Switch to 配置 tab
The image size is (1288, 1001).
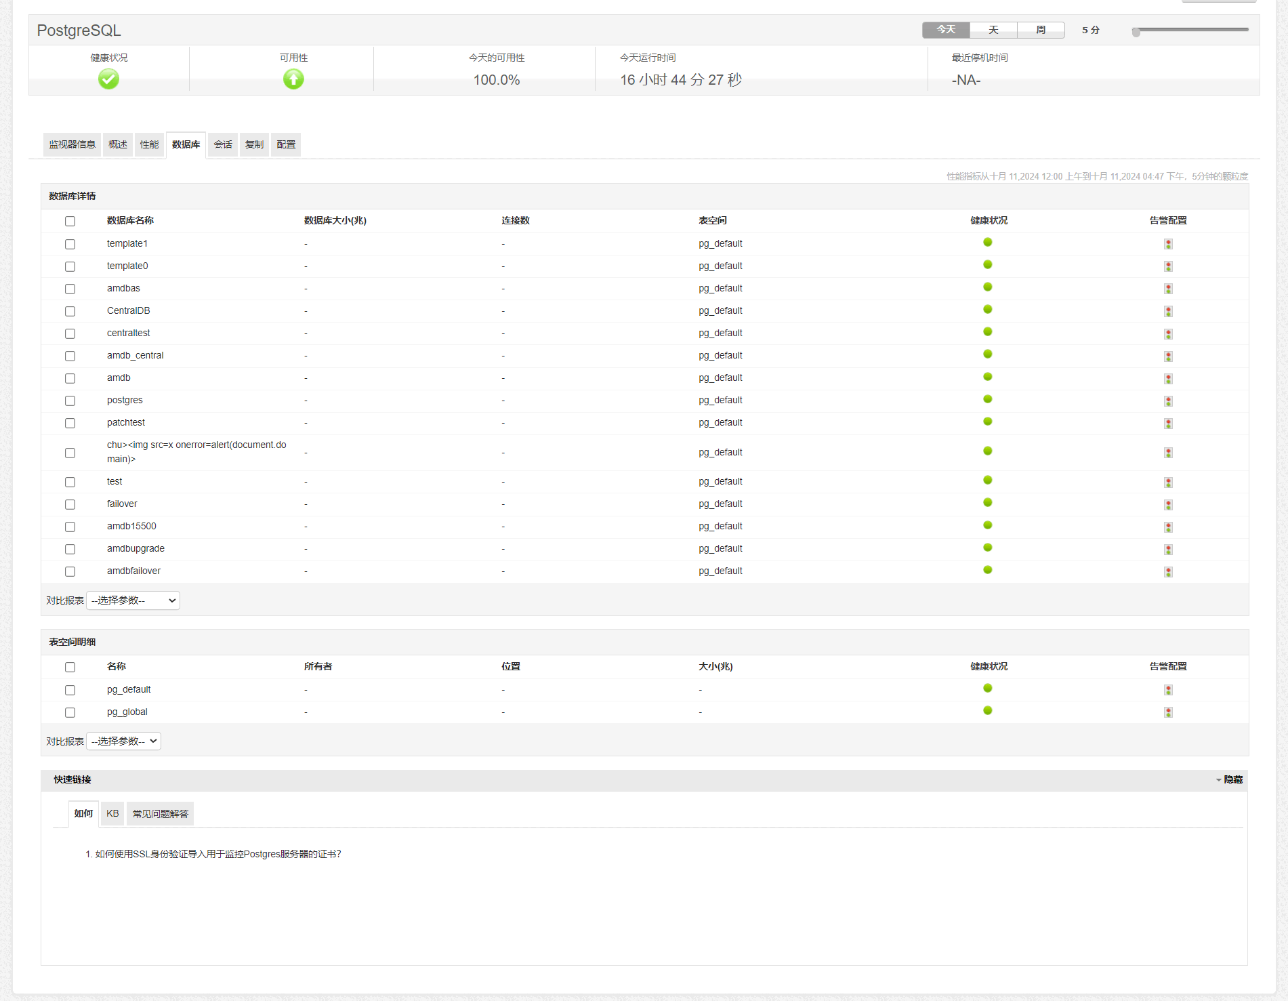(x=286, y=144)
